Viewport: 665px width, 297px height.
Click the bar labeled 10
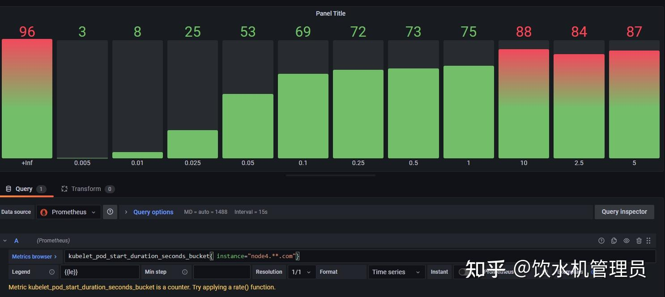point(524,104)
